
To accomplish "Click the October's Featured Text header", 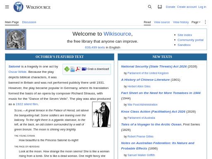I will (x=60, y=57).
